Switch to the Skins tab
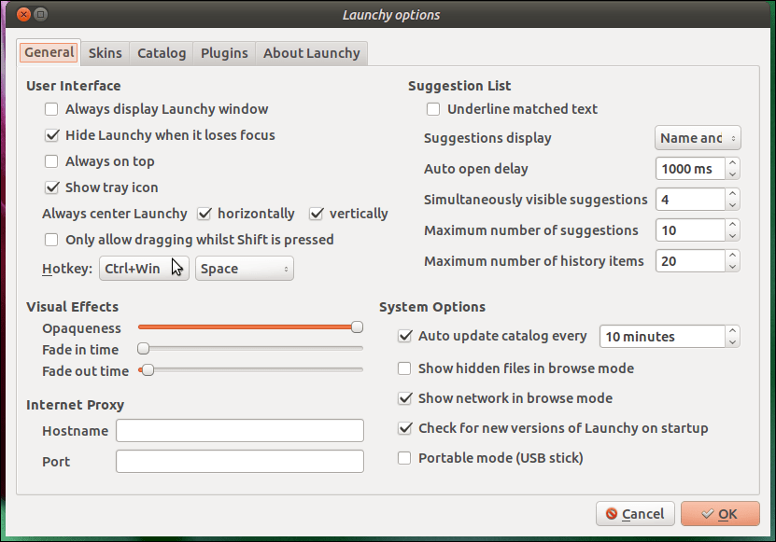 [105, 53]
